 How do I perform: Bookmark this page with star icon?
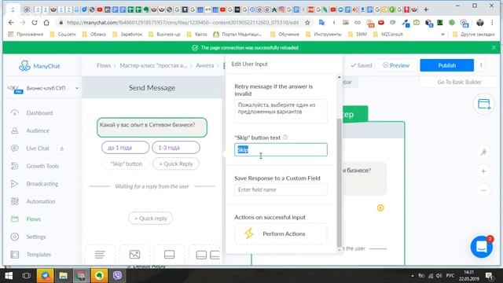307,23
